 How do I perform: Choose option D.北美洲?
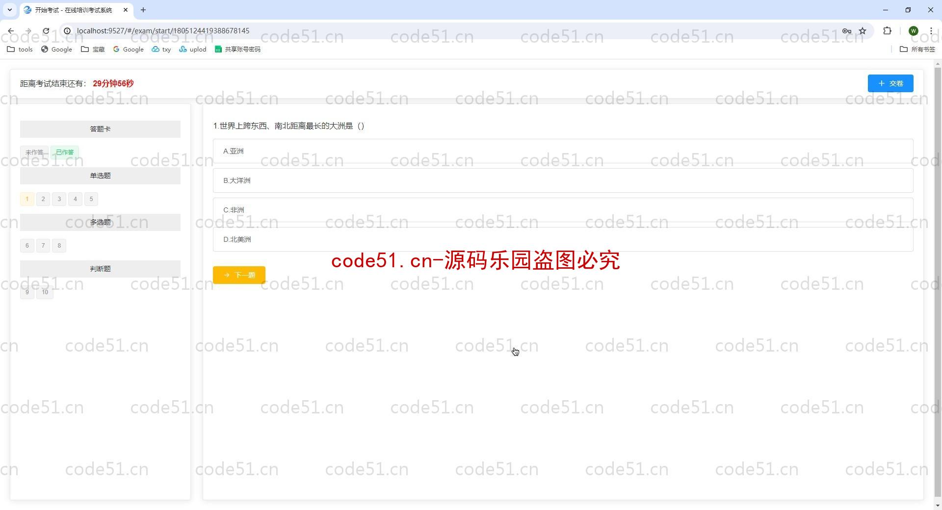point(563,239)
